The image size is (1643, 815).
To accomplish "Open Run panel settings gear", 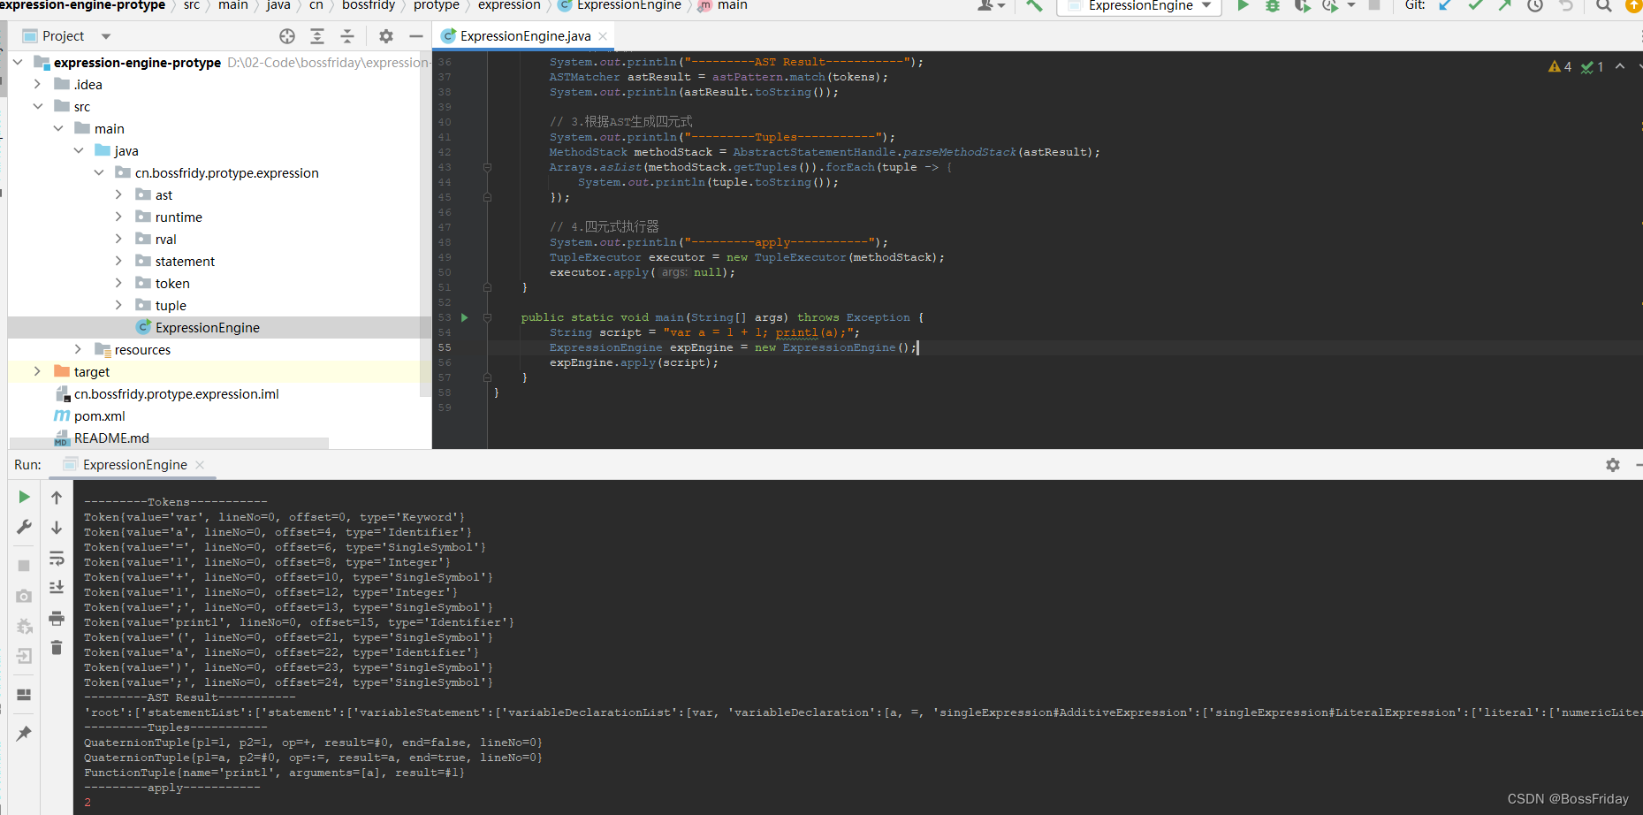I will (x=1613, y=465).
